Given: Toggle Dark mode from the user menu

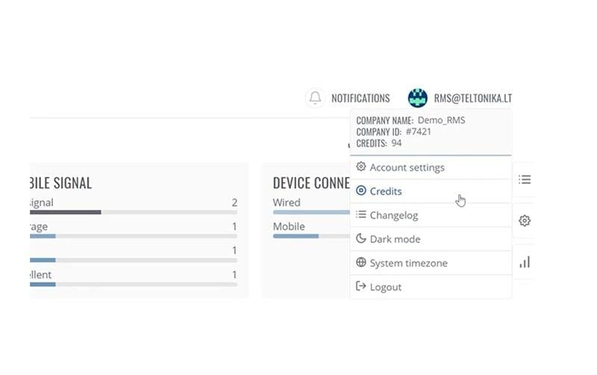Looking at the screenshot, I should tap(395, 239).
